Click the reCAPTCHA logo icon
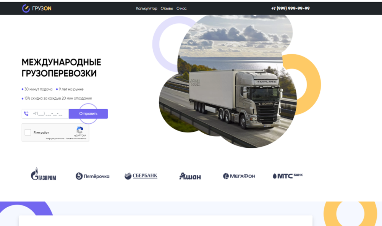 [x=80, y=130]
